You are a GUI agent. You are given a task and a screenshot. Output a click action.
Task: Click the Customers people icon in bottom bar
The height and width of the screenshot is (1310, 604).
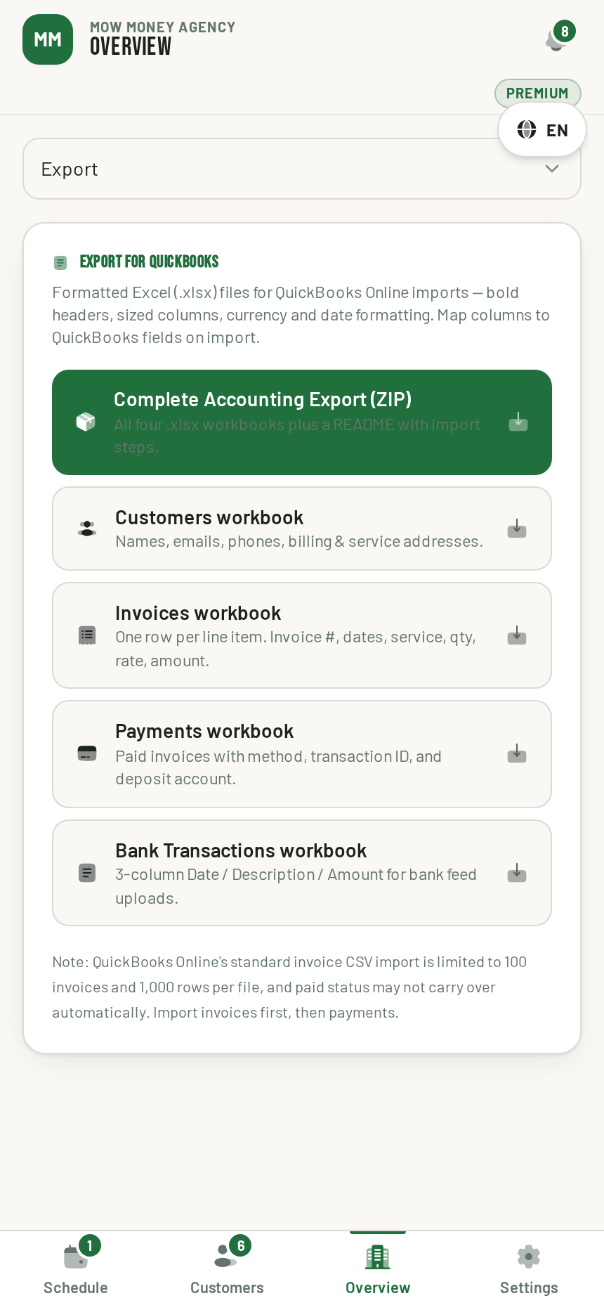tap(225, 1257)
